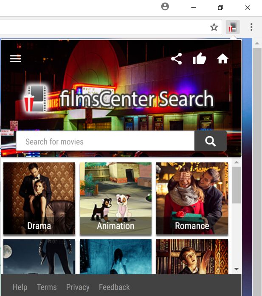Focus the Search for movies field
The height and width of the screenshot is (296, 262).
pyautogui.click(x=105, y=141)
